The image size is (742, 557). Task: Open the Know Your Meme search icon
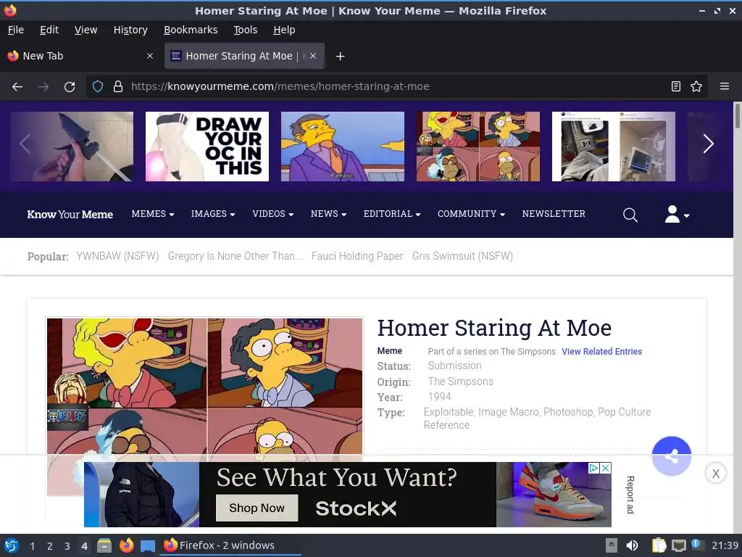(x=630, y=215)
